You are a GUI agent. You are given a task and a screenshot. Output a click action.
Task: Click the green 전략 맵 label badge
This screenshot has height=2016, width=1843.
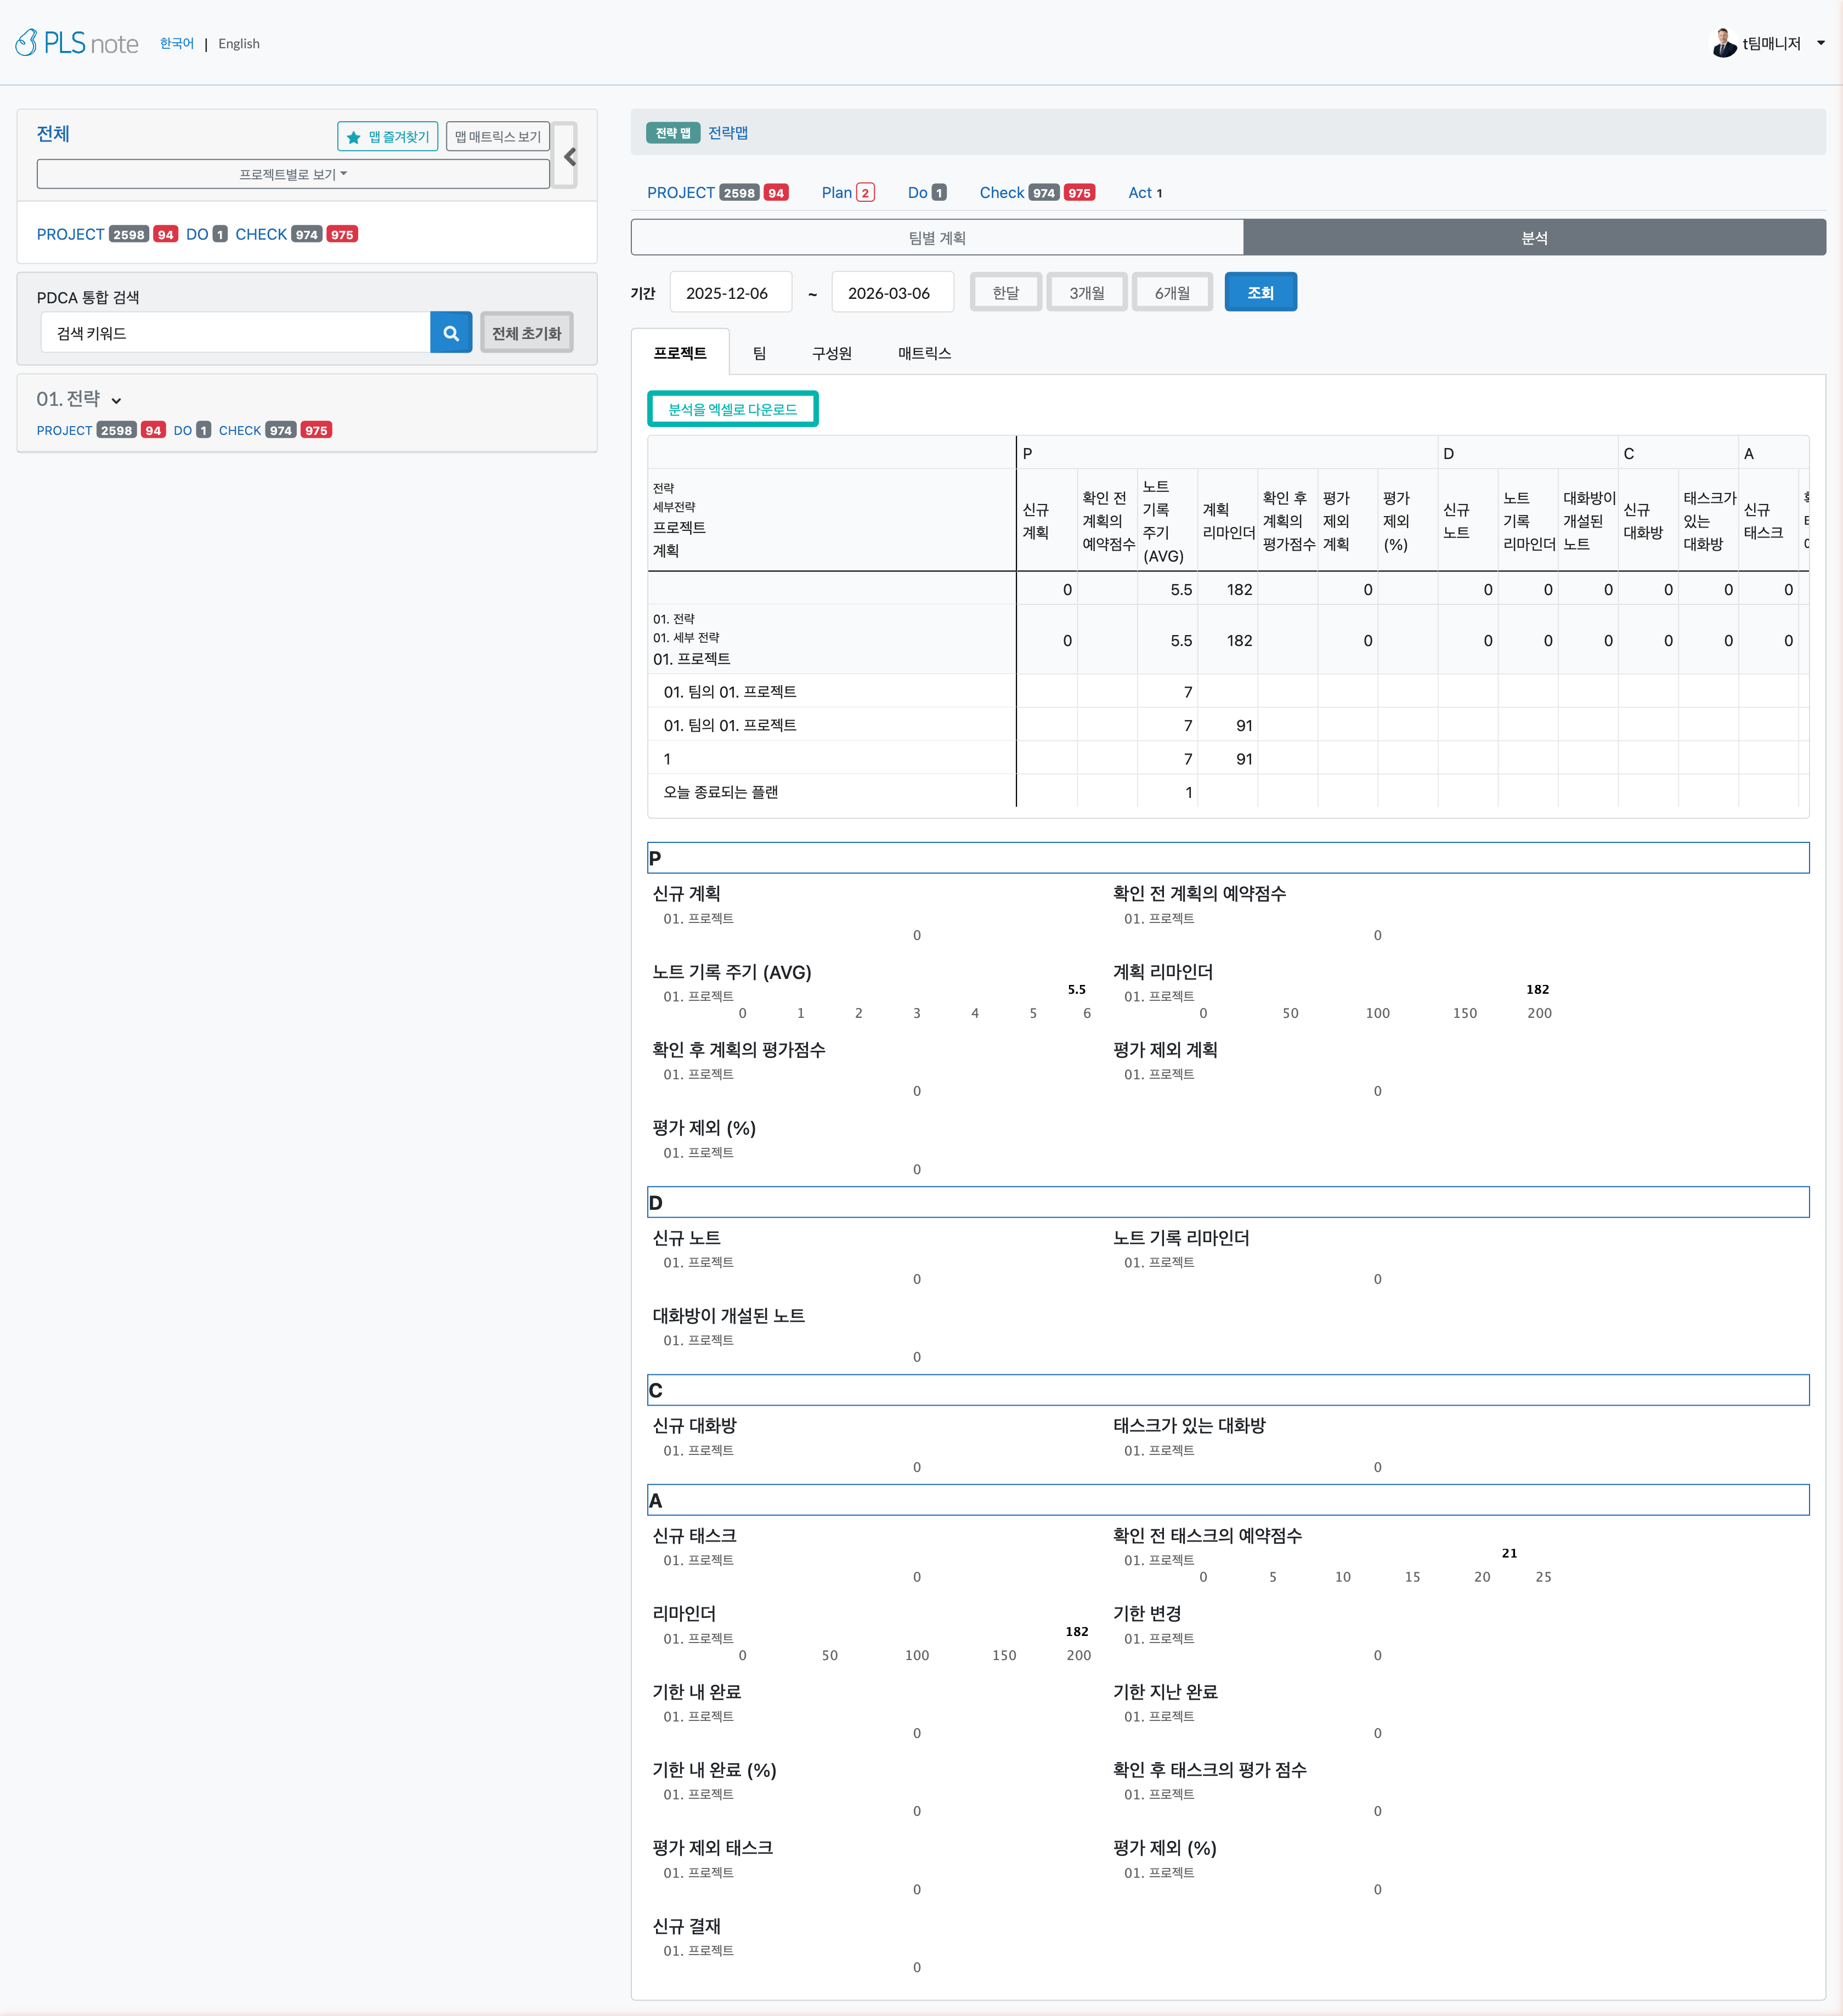pyautogui.click(x=672, y=133)
